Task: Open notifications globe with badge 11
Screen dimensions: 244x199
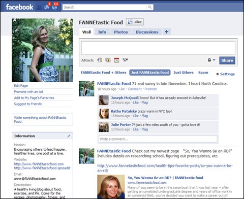Action: click(54, 7)
